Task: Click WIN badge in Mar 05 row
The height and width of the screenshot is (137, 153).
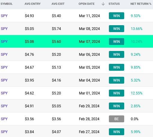Action: point(116,67)
